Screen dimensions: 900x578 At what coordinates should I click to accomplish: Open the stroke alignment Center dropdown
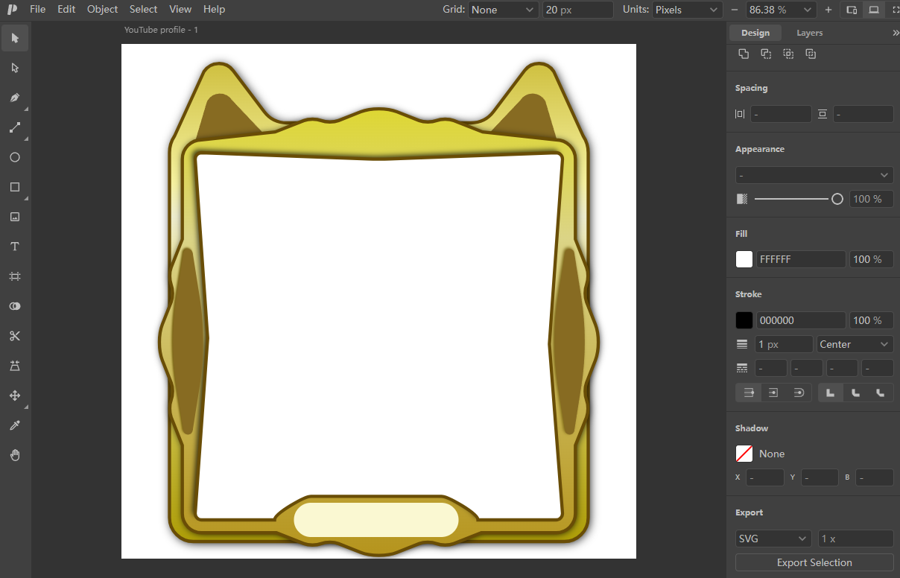coord(855,344)
